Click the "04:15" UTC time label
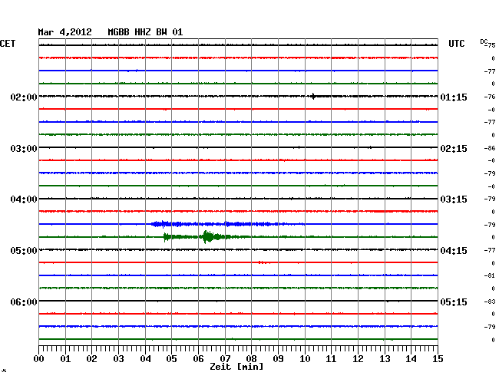The width and height of the screenshot is (499, 379). point(454,251)
